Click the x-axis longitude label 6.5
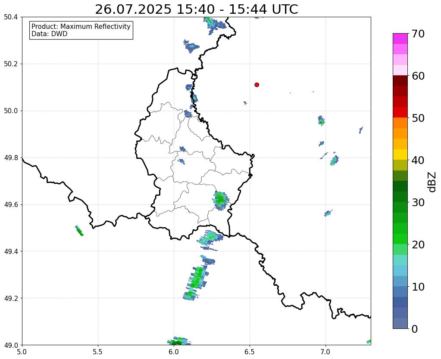The height and width of the screenshot is (359, 441). point(250,351)
